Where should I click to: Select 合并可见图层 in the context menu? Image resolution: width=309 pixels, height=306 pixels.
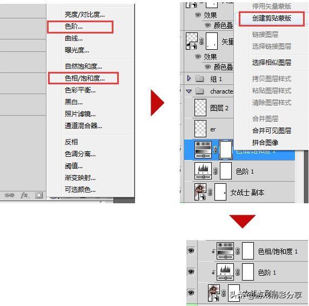[272, 130]
